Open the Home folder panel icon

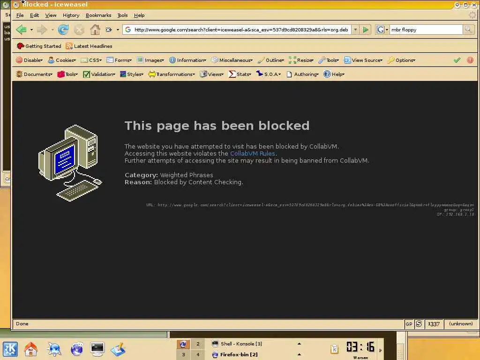point(31,349)
